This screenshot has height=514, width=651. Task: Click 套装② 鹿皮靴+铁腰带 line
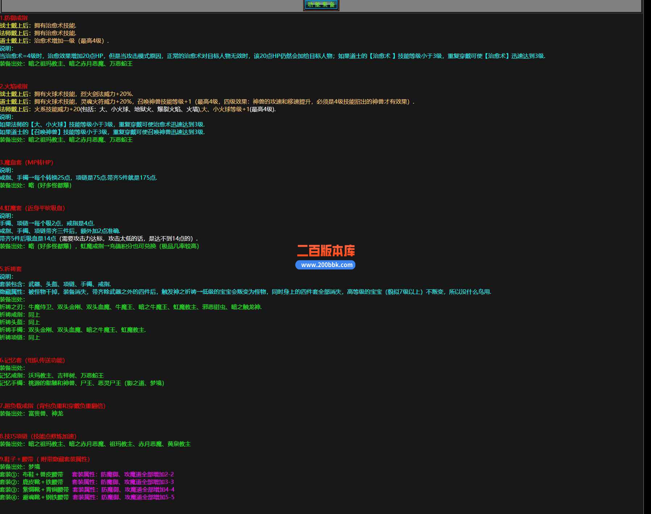pyautogui.click(x=87, y=482)
